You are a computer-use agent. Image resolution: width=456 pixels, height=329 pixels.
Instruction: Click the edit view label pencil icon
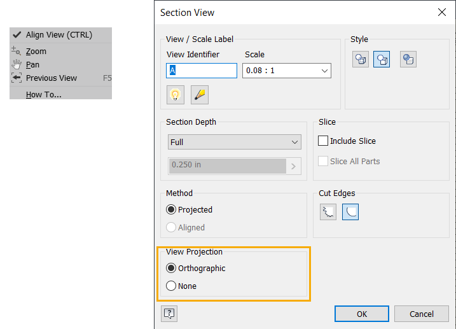[x=200, y=95]
